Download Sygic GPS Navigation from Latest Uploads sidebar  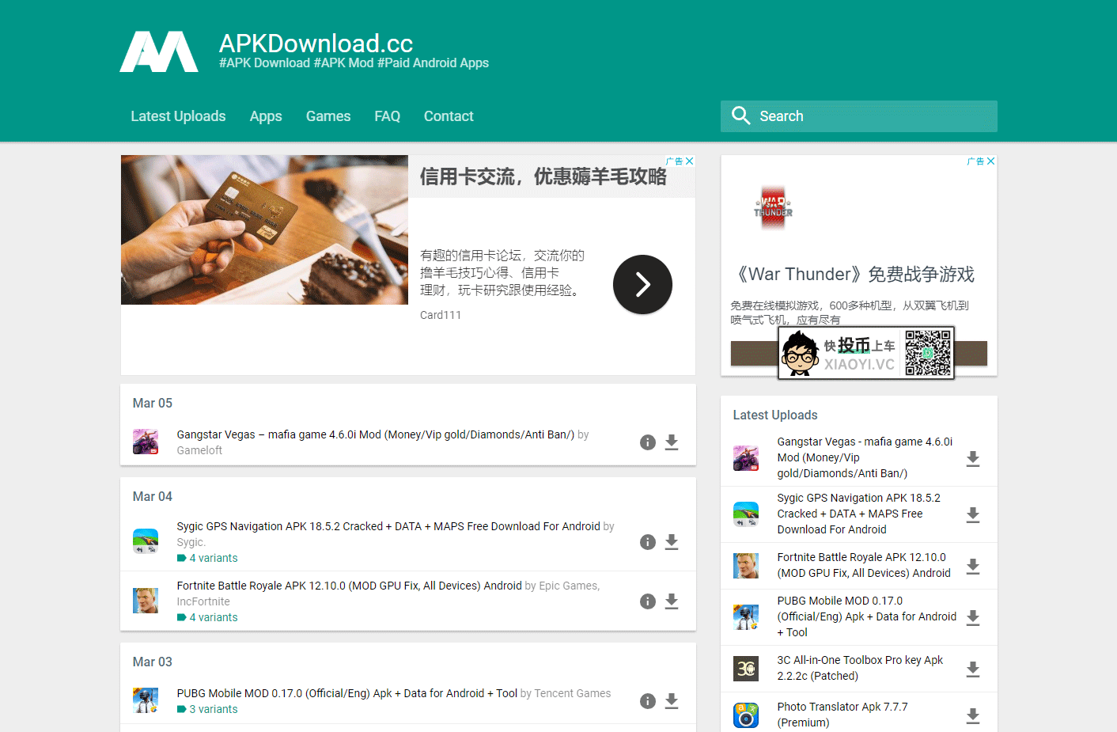973,515
